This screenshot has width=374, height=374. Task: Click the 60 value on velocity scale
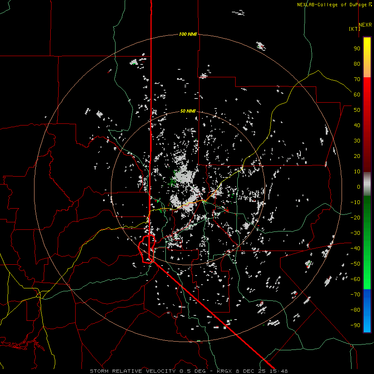pyautogui.click(x=357, y=94)
